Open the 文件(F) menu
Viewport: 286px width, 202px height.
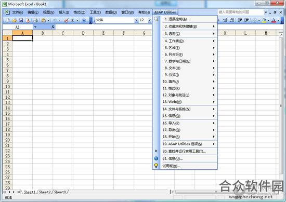[18, 12]
